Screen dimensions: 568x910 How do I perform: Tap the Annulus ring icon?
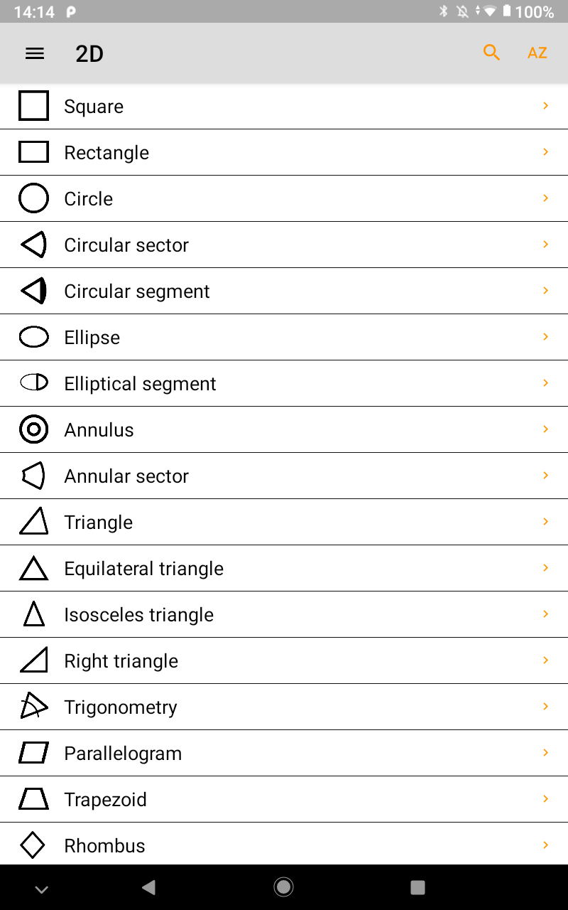point(33,429)
